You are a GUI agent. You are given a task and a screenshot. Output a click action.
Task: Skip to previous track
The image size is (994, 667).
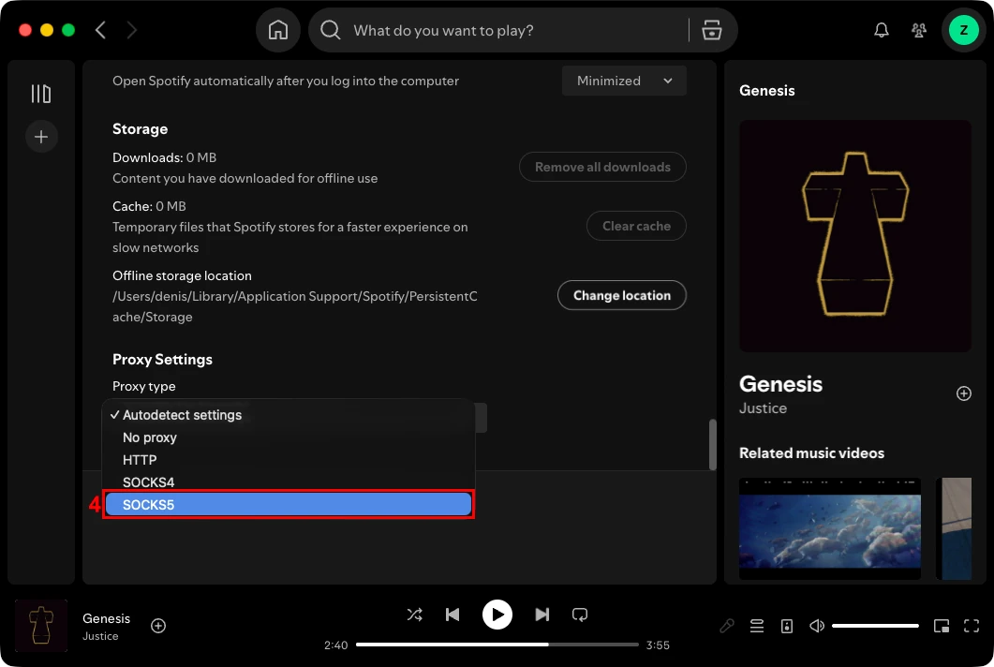[452, 615]
